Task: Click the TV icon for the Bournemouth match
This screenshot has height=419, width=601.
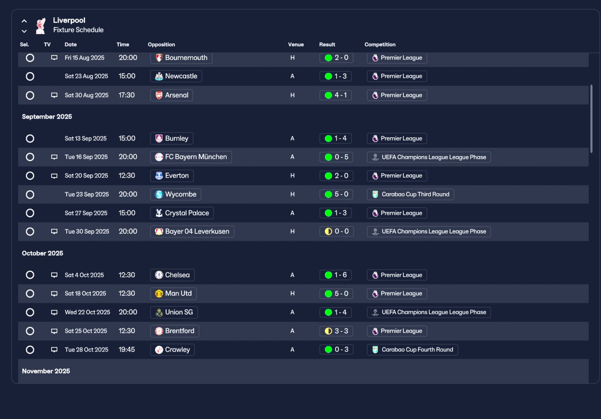Action: click(x=54, y=58)
